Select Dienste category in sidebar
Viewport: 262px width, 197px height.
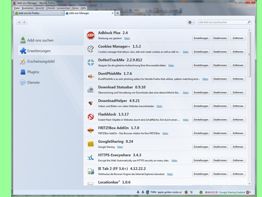click(x=50, y=82)
